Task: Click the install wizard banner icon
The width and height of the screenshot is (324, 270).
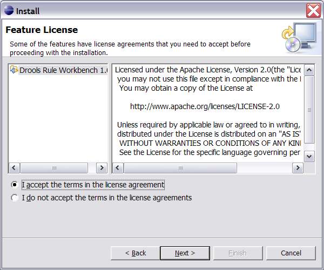Action: [299, 38]
